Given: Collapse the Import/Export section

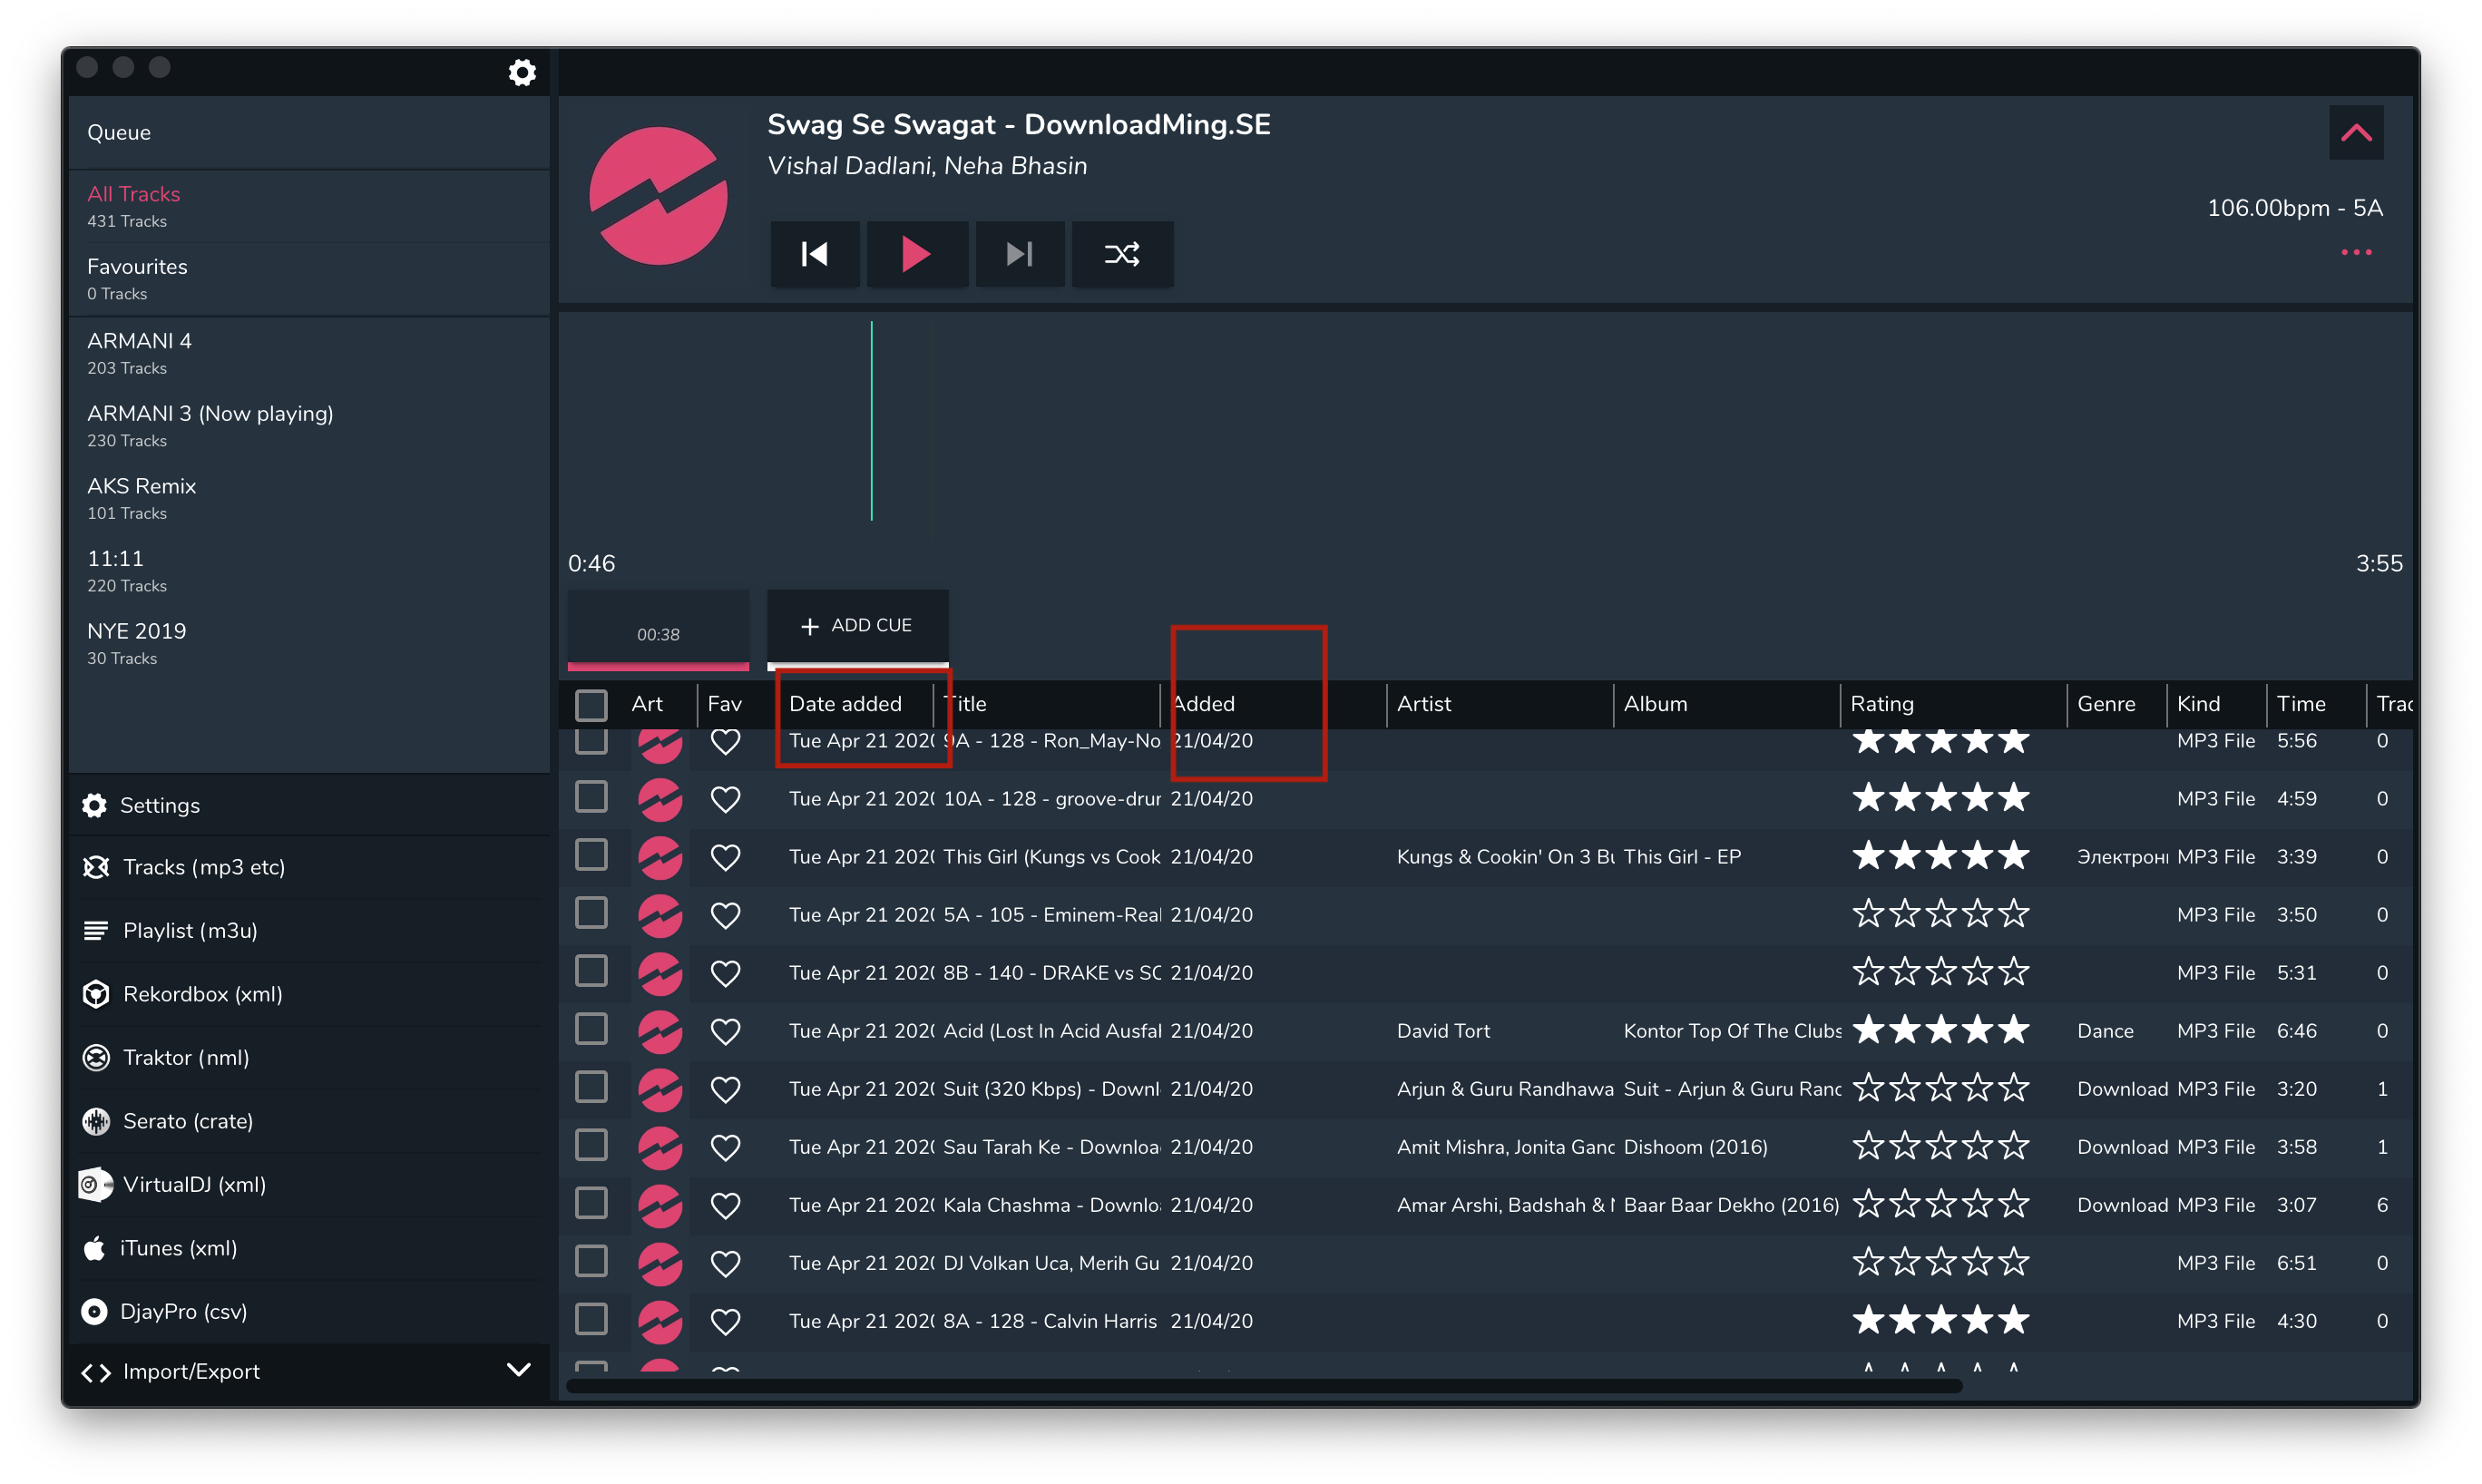Looking at the screenshot, I should 518,1370.
